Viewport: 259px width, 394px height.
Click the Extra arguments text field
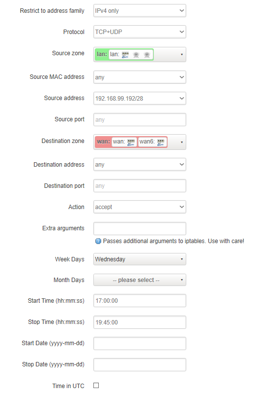140,229
